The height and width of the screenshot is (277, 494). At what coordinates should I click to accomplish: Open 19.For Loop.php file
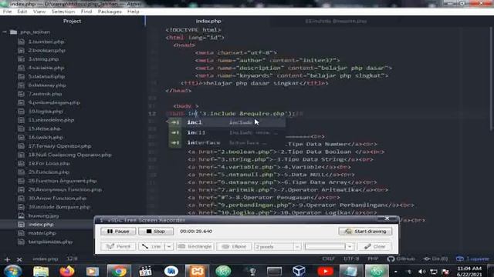click(49, 163)
